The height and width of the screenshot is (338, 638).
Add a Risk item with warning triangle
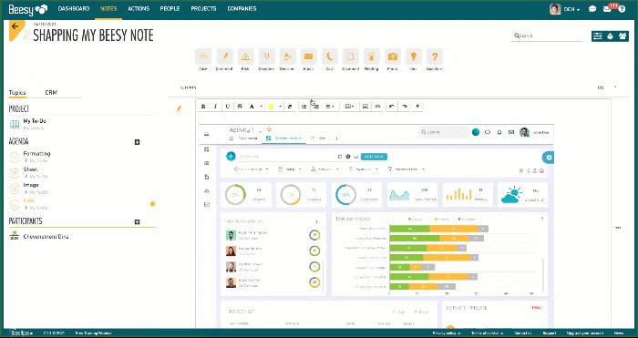pos(245,56)
